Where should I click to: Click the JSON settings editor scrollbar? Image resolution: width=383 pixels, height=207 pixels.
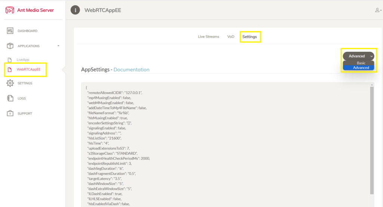click(x=372, y=140)
